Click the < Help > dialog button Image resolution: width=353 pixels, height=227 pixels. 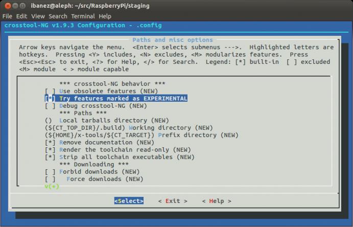(217, 201)
